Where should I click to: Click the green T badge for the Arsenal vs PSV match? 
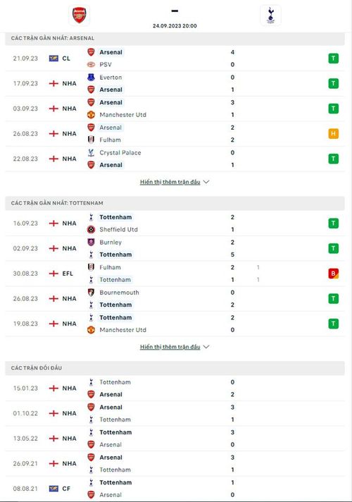click(x=334, y=59)
